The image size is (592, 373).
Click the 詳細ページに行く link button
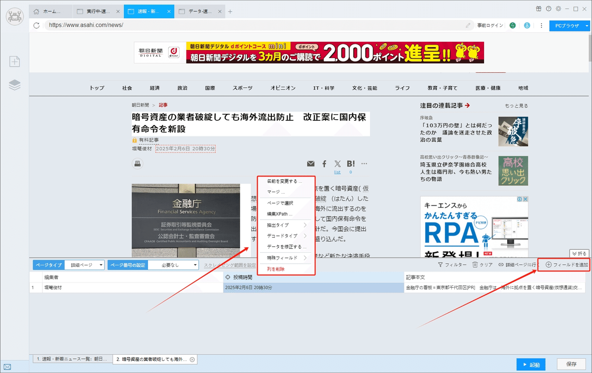tap(518, 265)
